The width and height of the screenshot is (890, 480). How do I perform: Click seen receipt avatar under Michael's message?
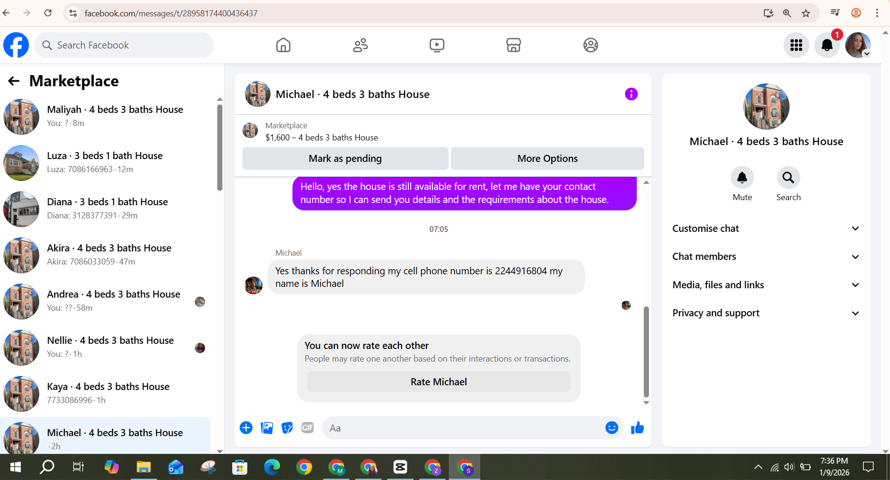click(x=626, y=305)
